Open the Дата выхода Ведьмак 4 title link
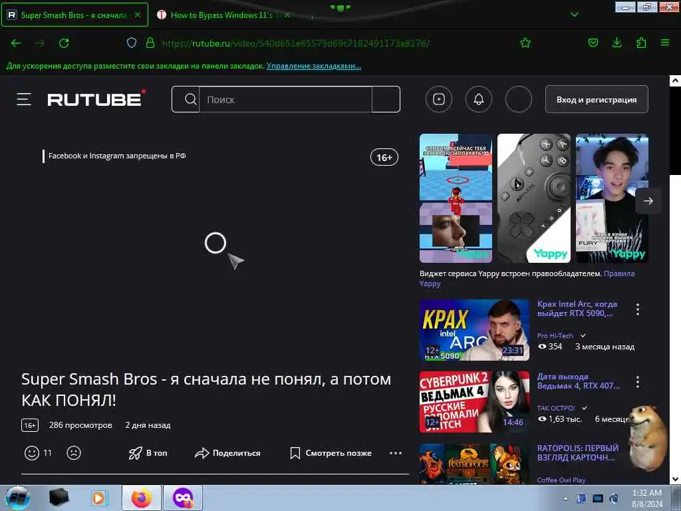Screen dimensions: 681x511 (578, 381)
